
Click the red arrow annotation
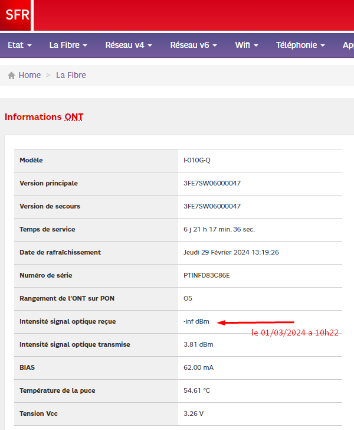pyautogui.click(x=248, y=322)
